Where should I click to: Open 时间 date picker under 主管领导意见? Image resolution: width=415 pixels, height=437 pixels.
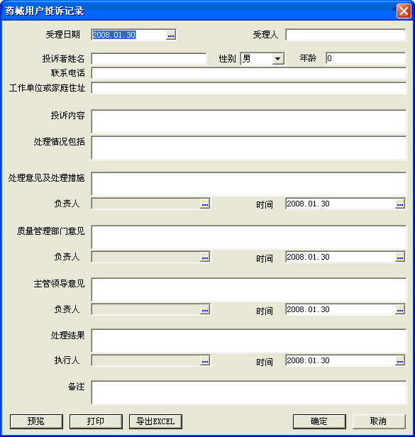coord(400,309)
